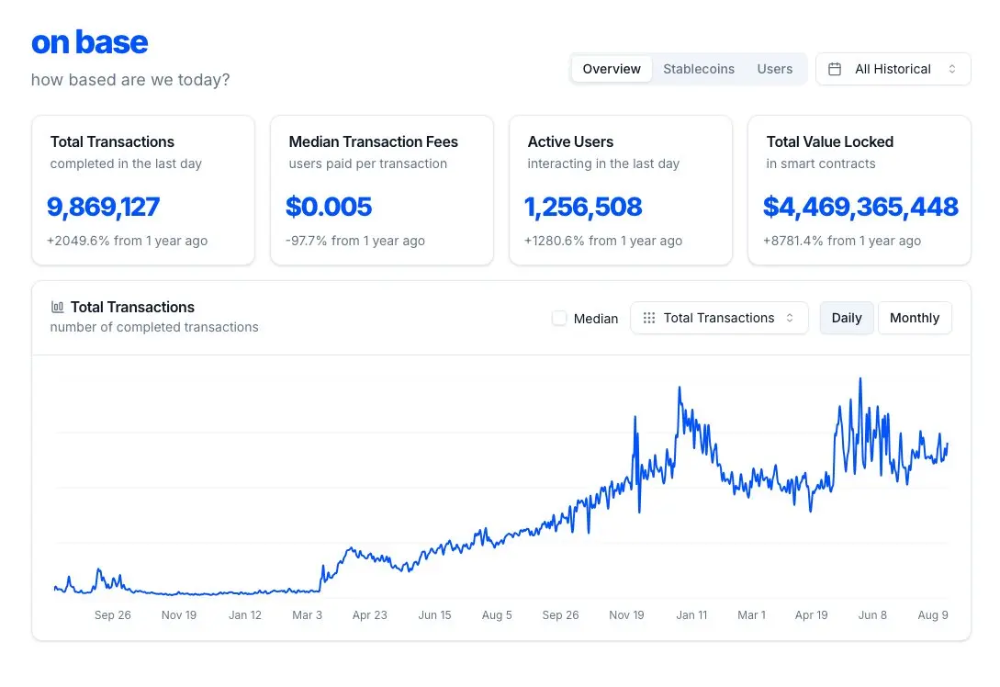Image resolution: width=1000 pixels, height=687 pixels.
Task: Switch to the Stablecoins tab
Action: [698, 69]
